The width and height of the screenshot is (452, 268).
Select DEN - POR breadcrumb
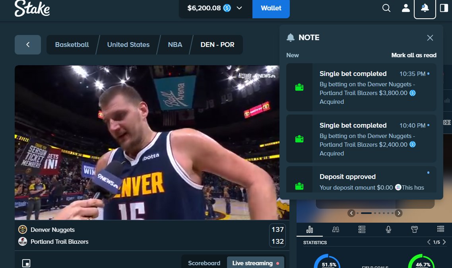217,45
